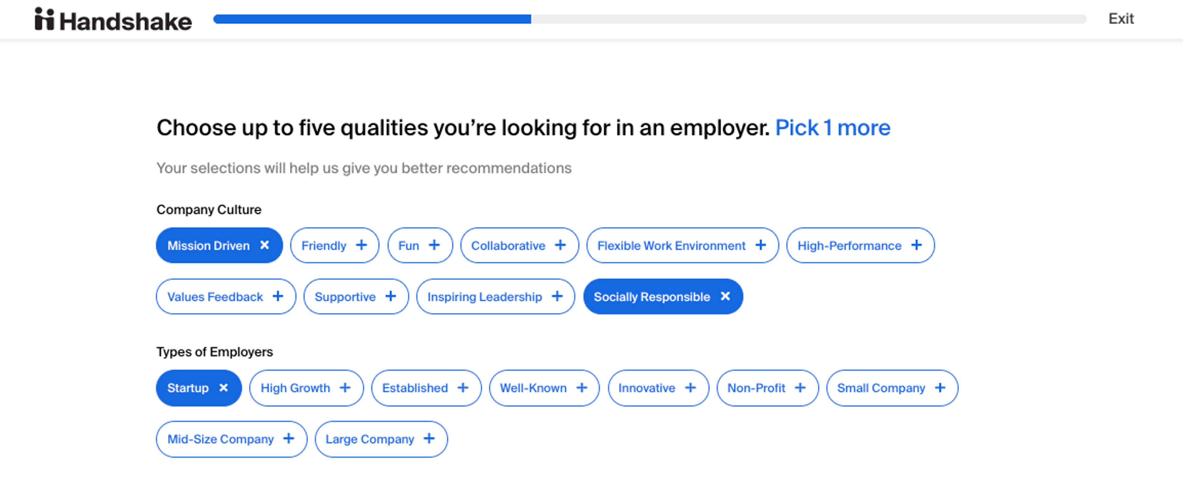The width and height of the screenshot is (1183, 482).
Task: Click the X icon on Socially Responsible
Action: click(725, 296)
